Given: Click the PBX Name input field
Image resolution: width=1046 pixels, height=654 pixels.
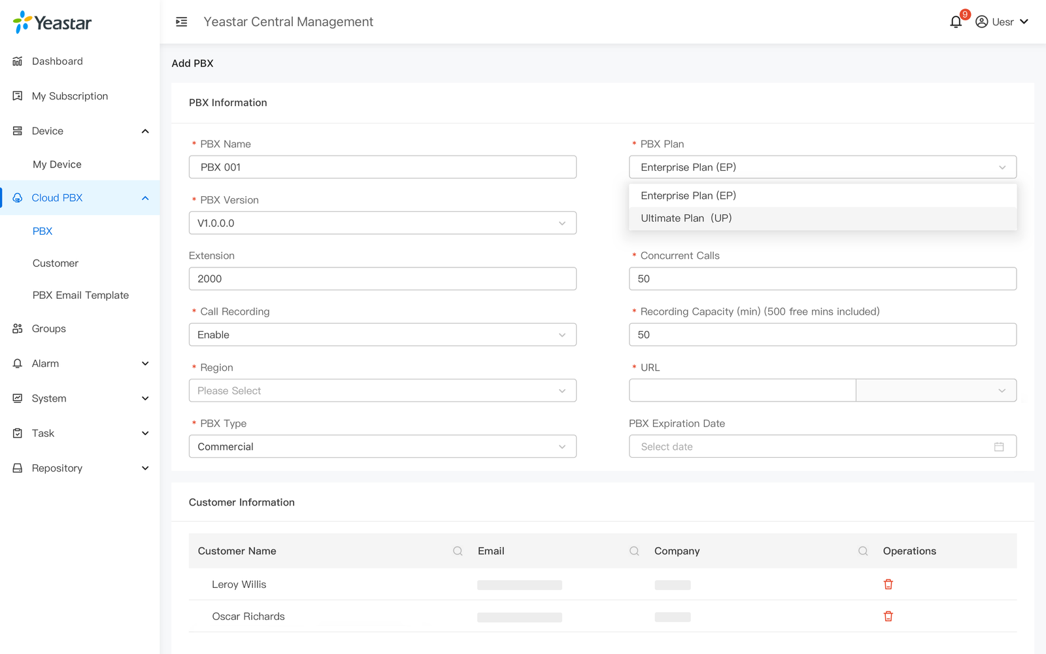Looking at the screenshot, I should click(x=382, y=167).
